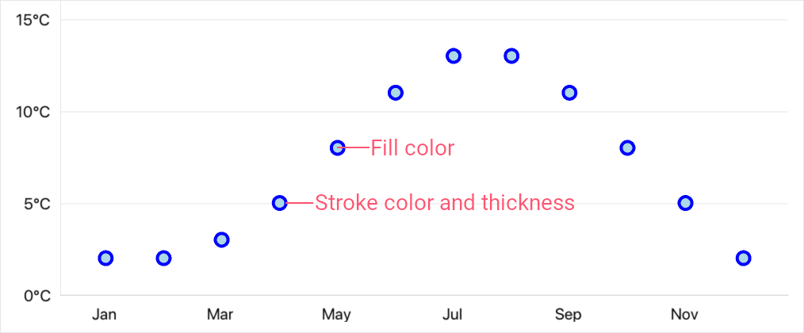The image size is (804, 333).
Task: Click the 0°C y-axis label
Action: pos(37,296)
